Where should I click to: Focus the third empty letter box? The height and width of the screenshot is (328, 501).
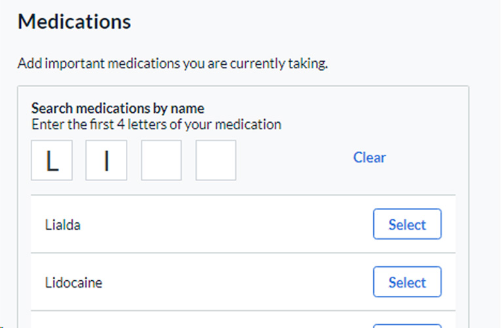(161, 160)
